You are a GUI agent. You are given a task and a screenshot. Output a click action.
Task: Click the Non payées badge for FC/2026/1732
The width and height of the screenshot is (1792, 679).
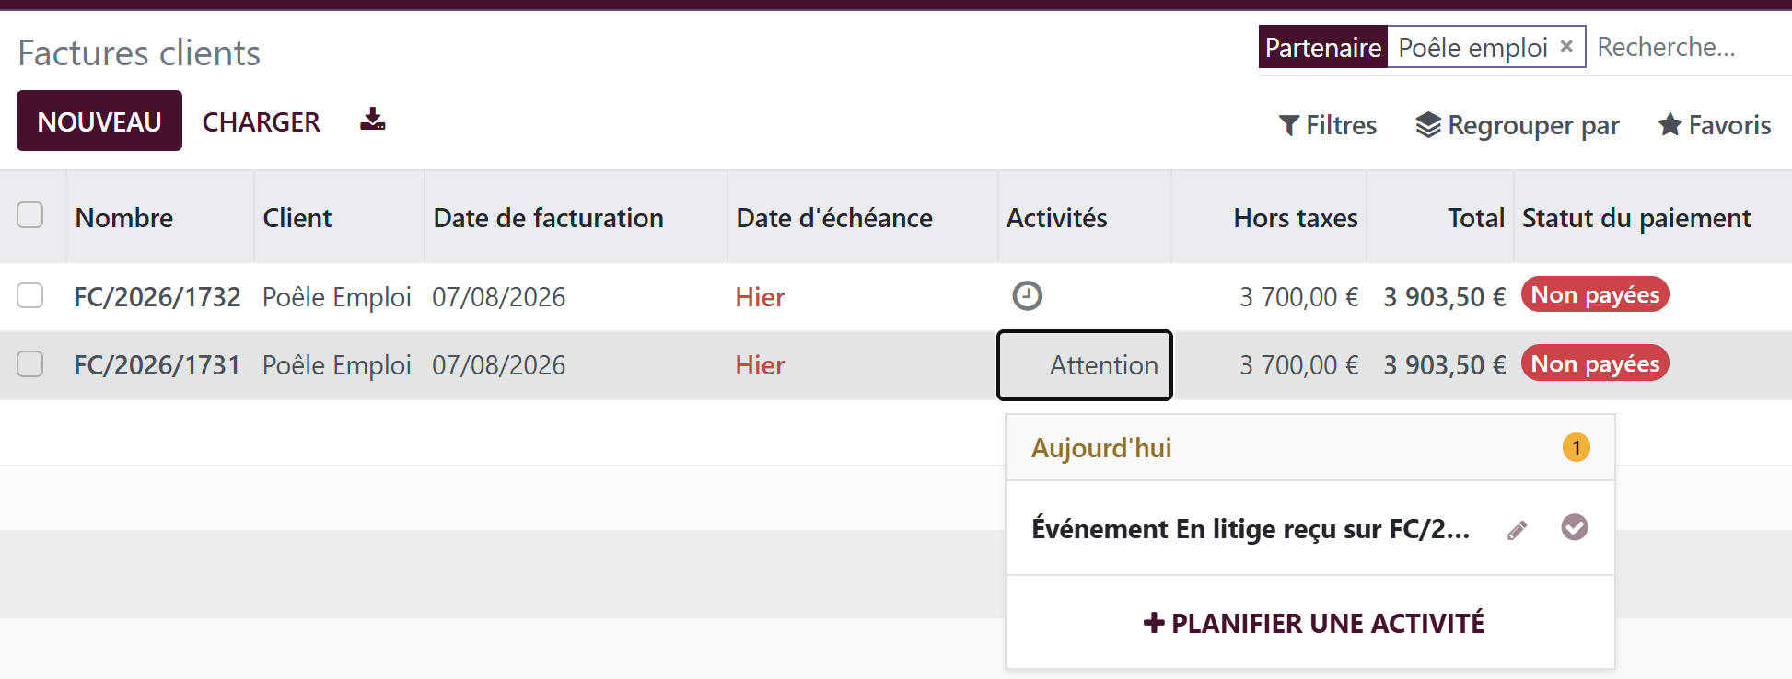pyautogui.click(x=1595, y=294)
